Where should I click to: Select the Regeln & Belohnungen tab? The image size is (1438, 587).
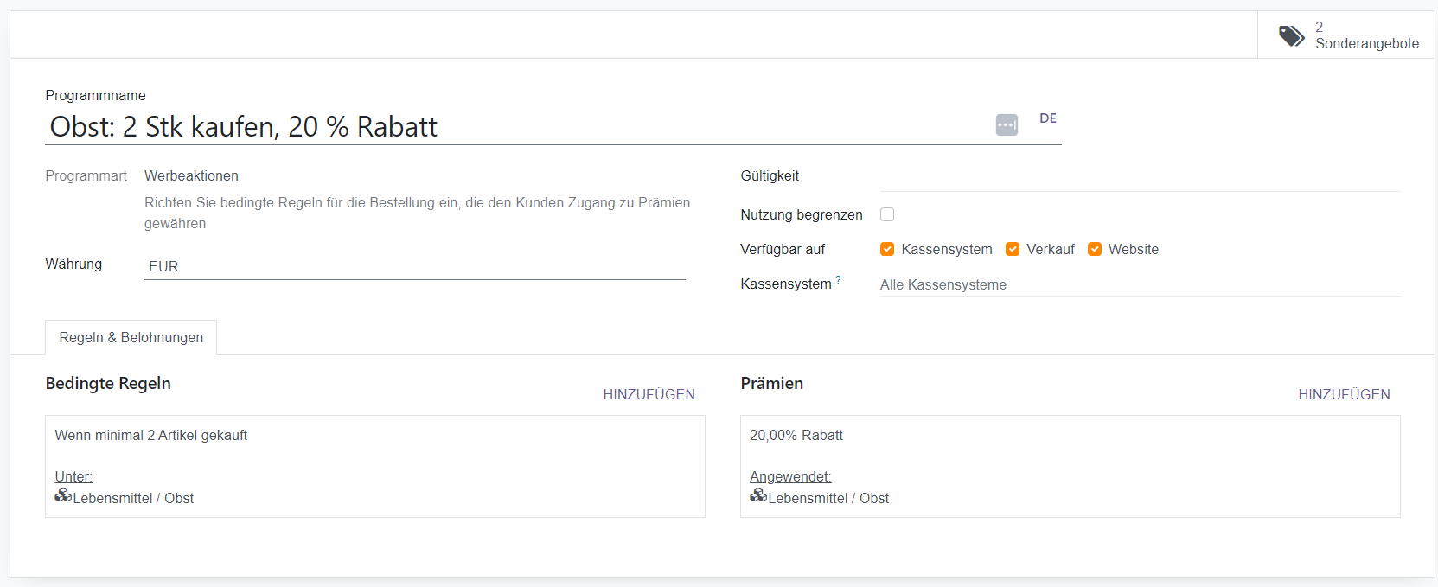[131, 337]
